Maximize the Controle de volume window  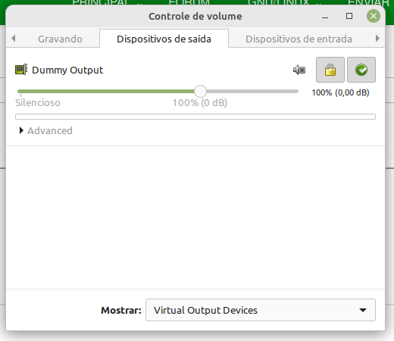pyautogui.click(x=349, y=16)
